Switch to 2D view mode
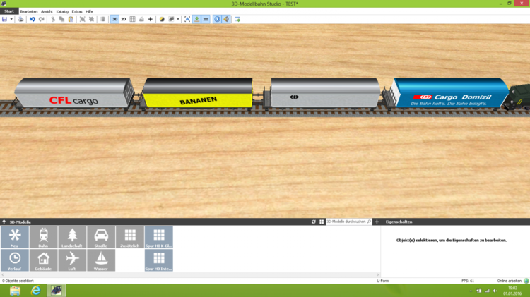The width and height of the screenshot is (530, 297). point(124,19)
